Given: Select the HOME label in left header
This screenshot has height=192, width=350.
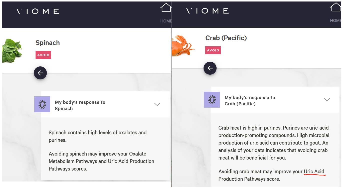Looking at the screenshot, I should [x=166, y=21].
